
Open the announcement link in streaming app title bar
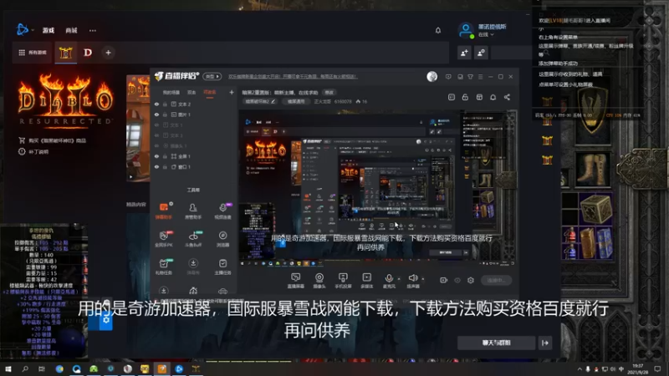pos(293,76)
